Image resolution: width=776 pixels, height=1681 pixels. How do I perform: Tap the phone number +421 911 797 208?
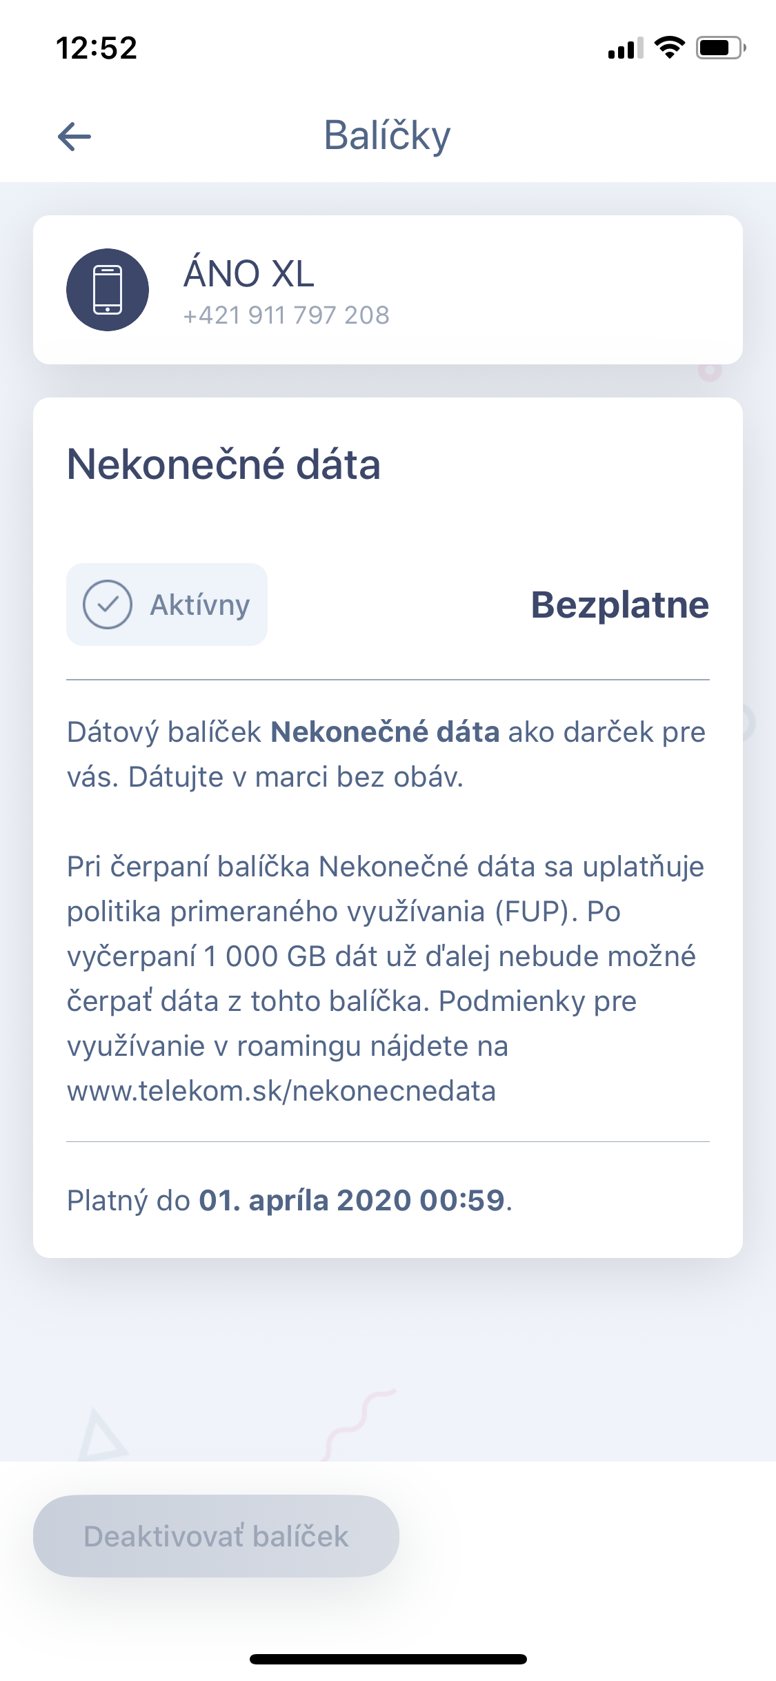[286, 315]
